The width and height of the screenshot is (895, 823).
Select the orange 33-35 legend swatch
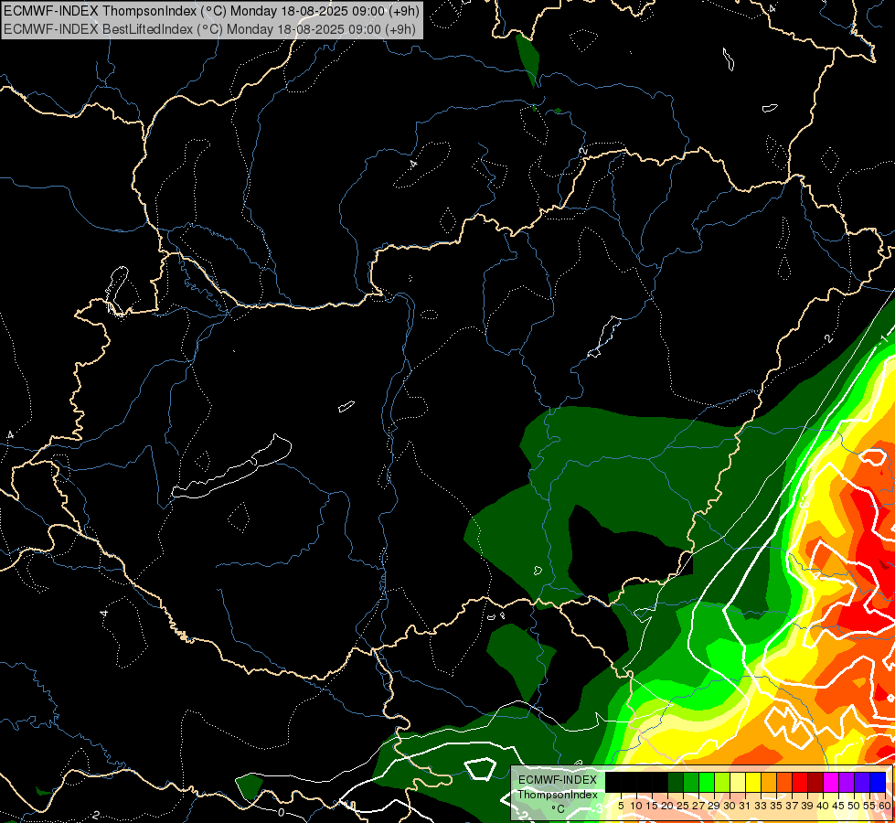pyautogui.click(x=769, y=782)
